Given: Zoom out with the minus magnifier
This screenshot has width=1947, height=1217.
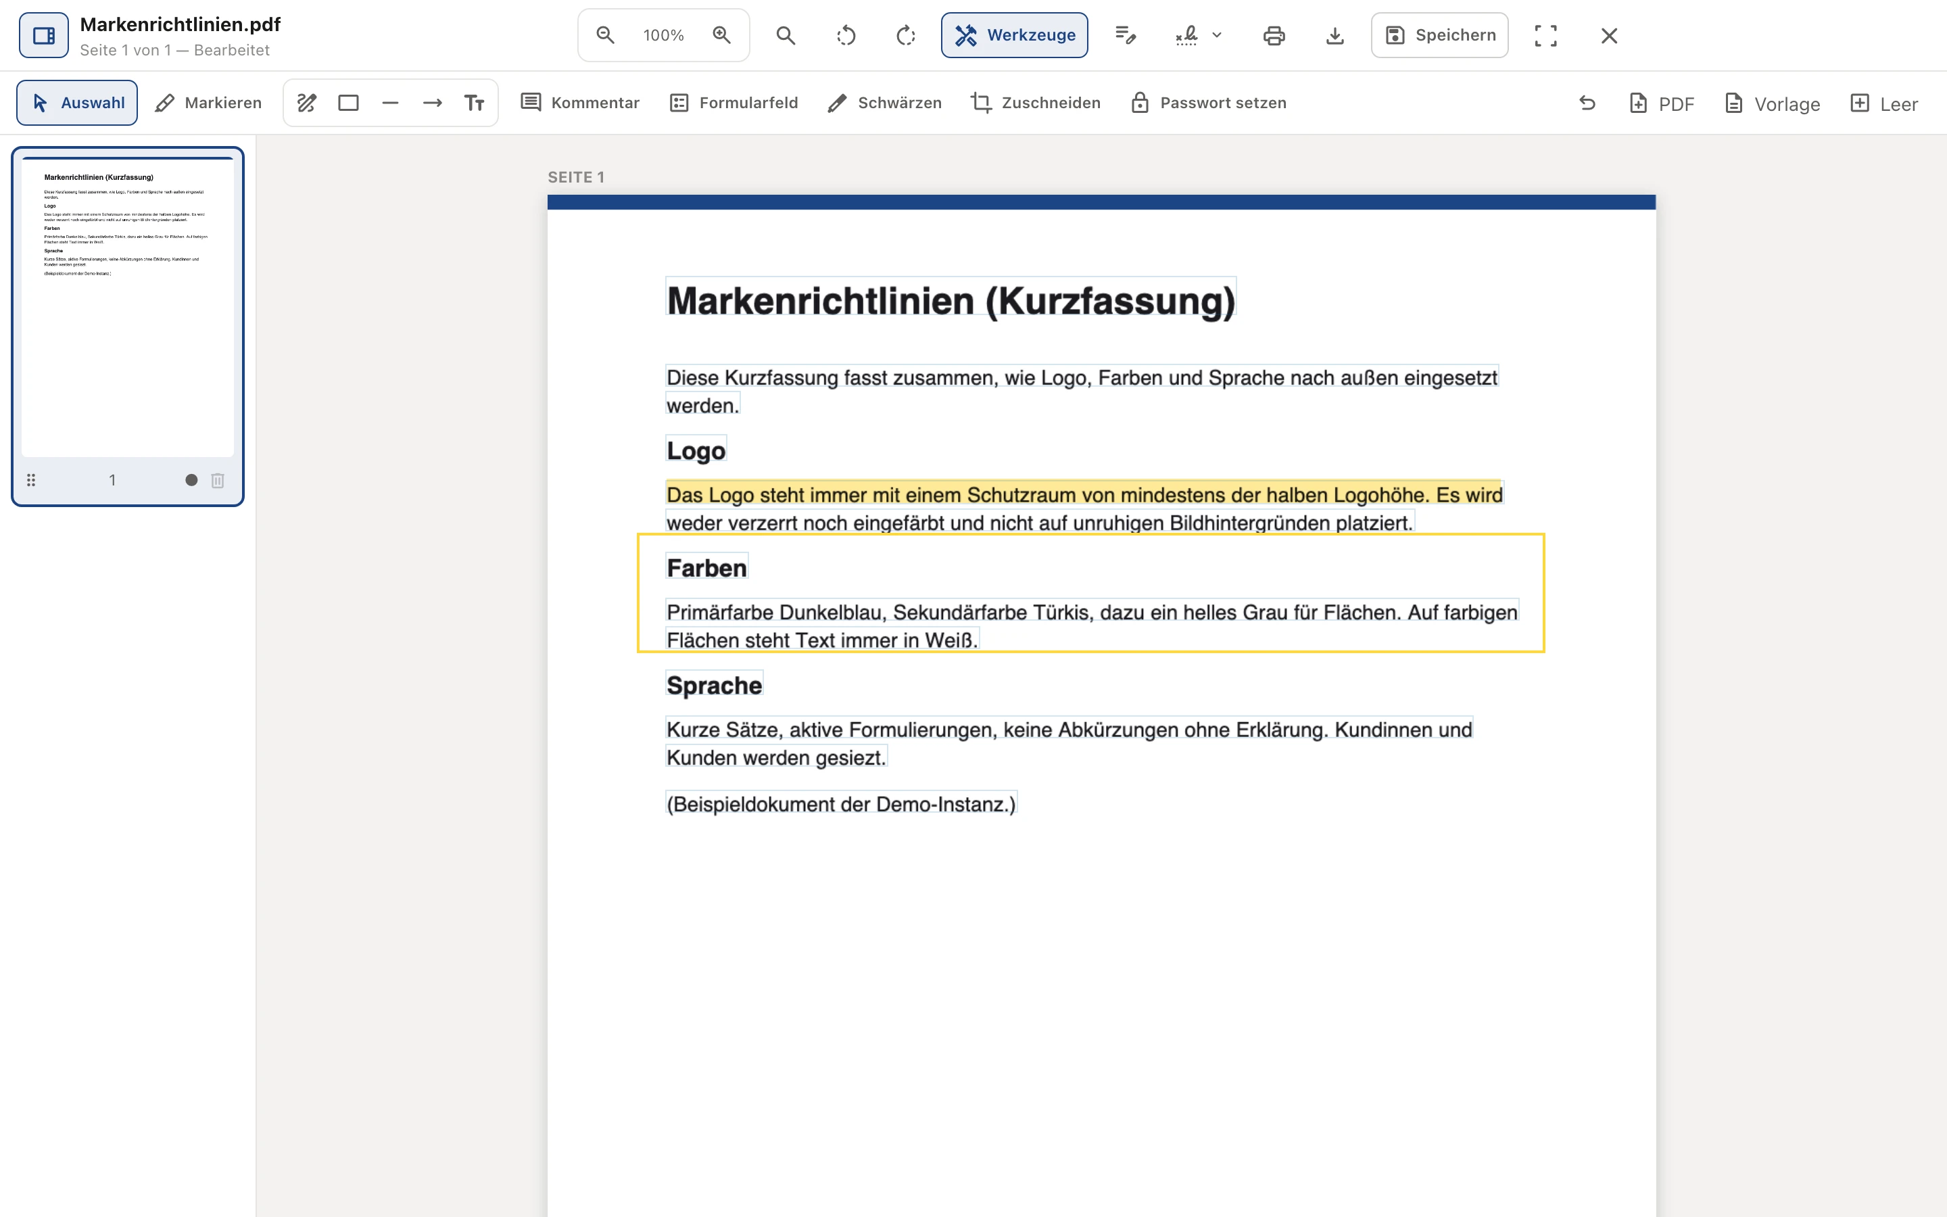Looking at the screenshot, I should pyautogui.click(x=605, y=35).
